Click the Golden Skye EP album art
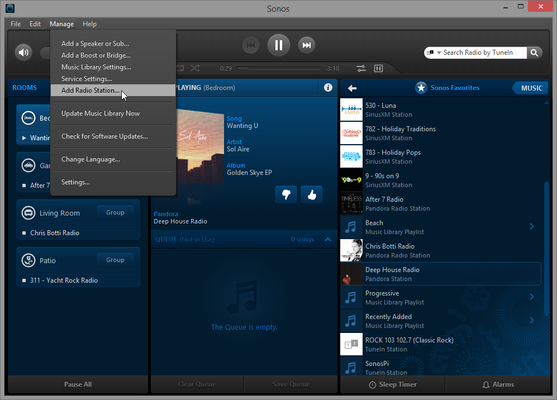Image resolution: width=557 pixels, height=400 pixels. coord(200,146)
